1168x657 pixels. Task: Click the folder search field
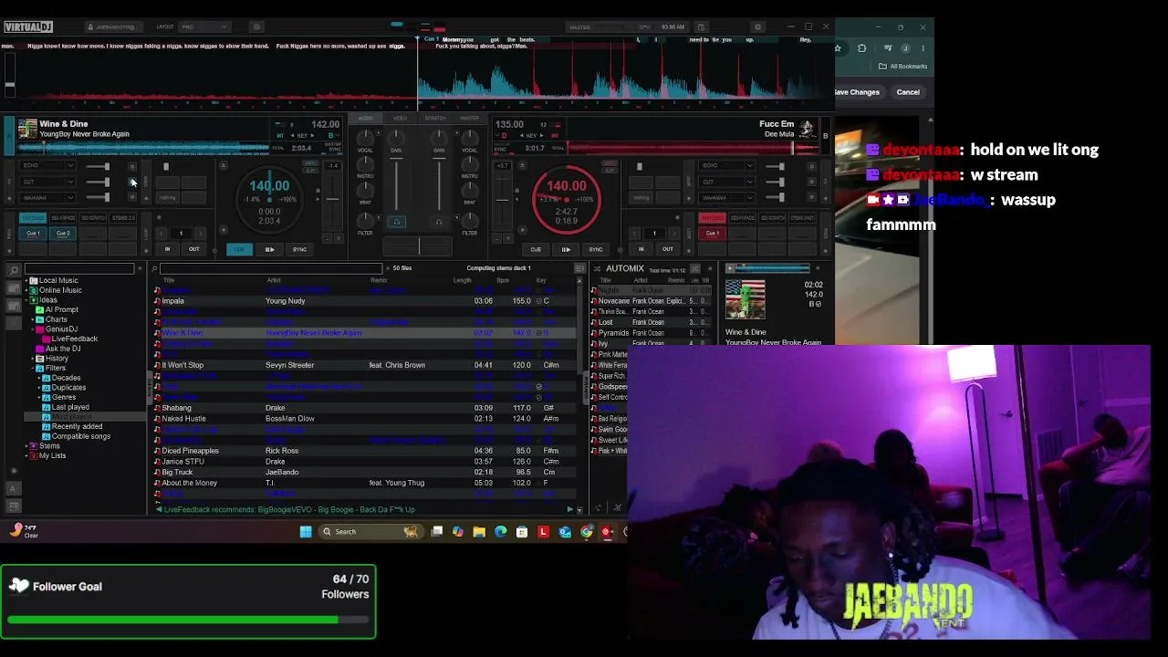[x=78, y=268]
